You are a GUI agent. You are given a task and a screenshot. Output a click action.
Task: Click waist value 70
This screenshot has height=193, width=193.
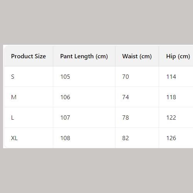[x=125, y=77]
